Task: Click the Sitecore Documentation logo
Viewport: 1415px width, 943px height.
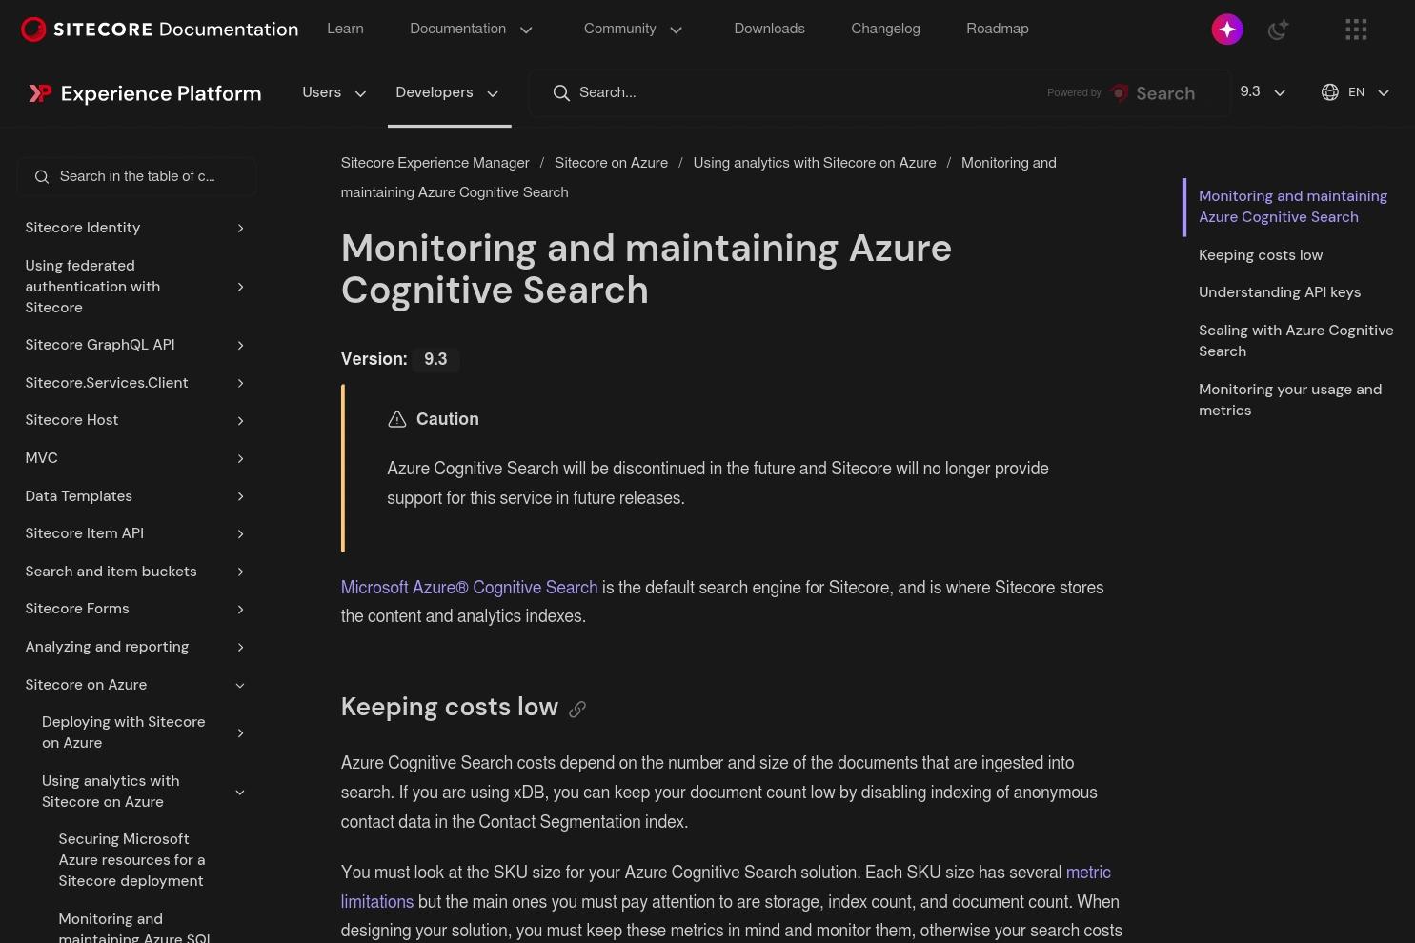Action: click(160, 30)
